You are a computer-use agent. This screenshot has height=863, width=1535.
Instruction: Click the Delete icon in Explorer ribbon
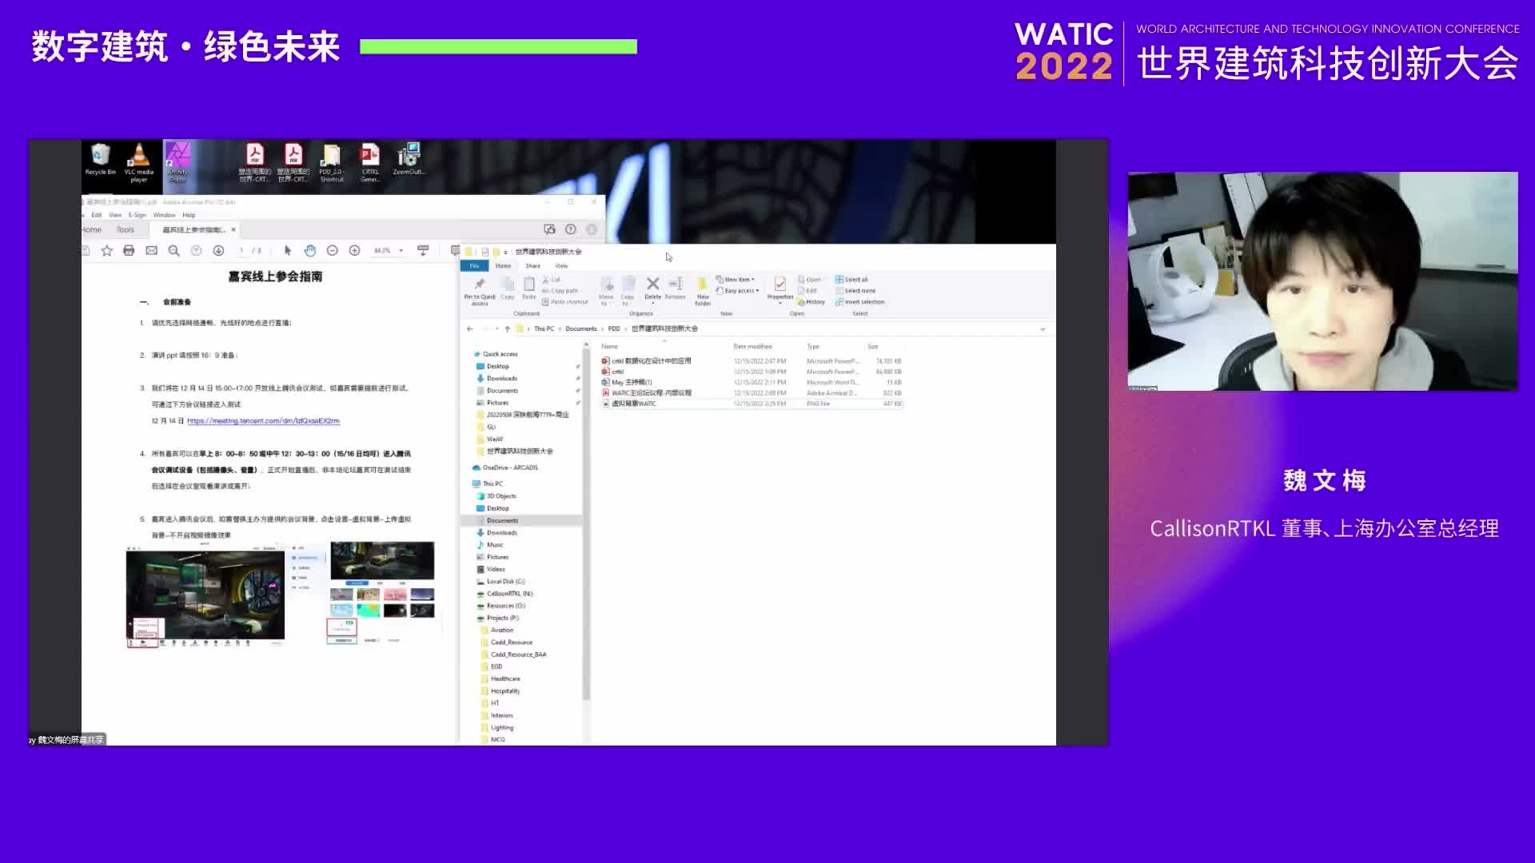coord(652,287)
